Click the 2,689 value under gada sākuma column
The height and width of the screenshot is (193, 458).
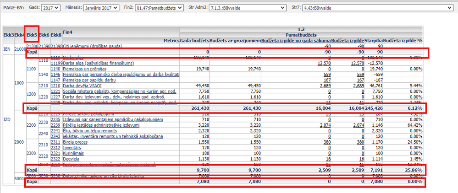(325, 86)
